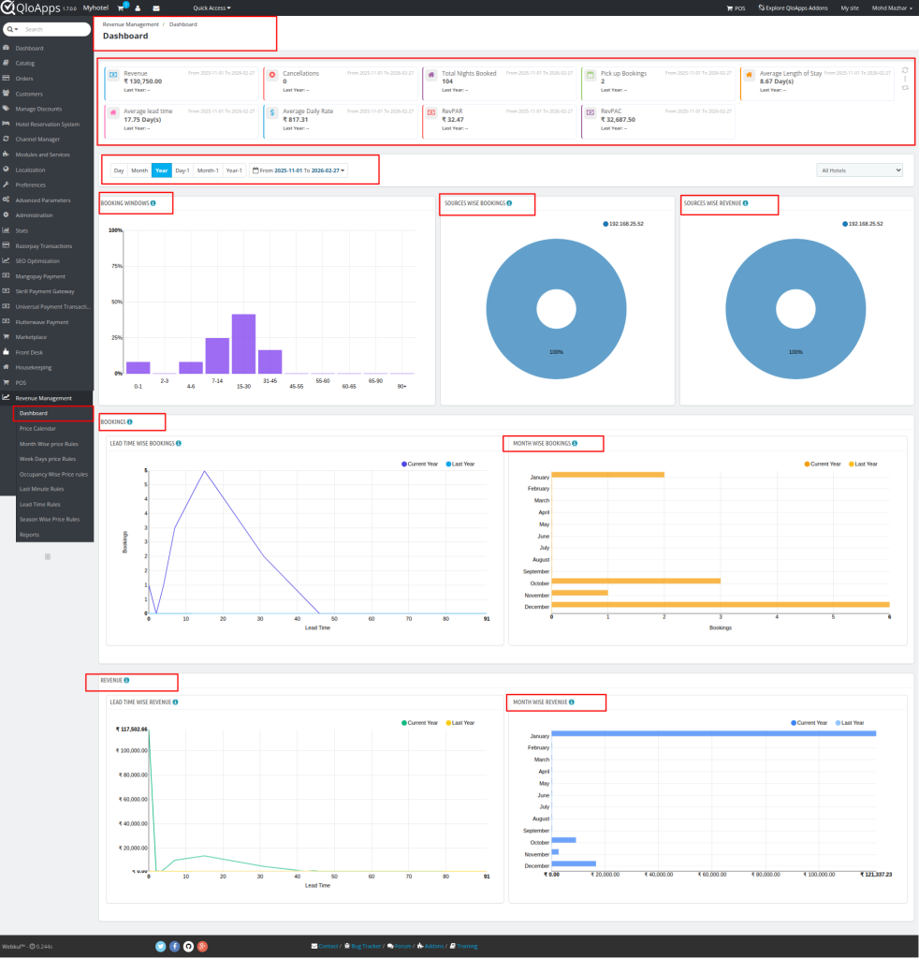Click the Facebook icon in footer
Screen dimensions: 919x959
point(174,946)
